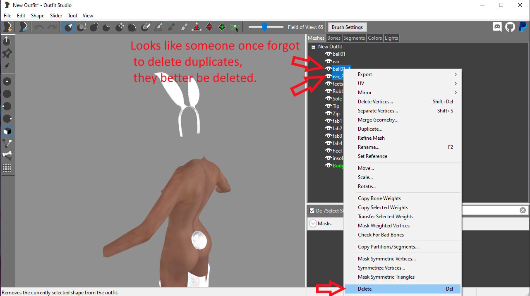Activate the Move Vertex tool
This screenshot has height=296, width=530.
[235, 27]
